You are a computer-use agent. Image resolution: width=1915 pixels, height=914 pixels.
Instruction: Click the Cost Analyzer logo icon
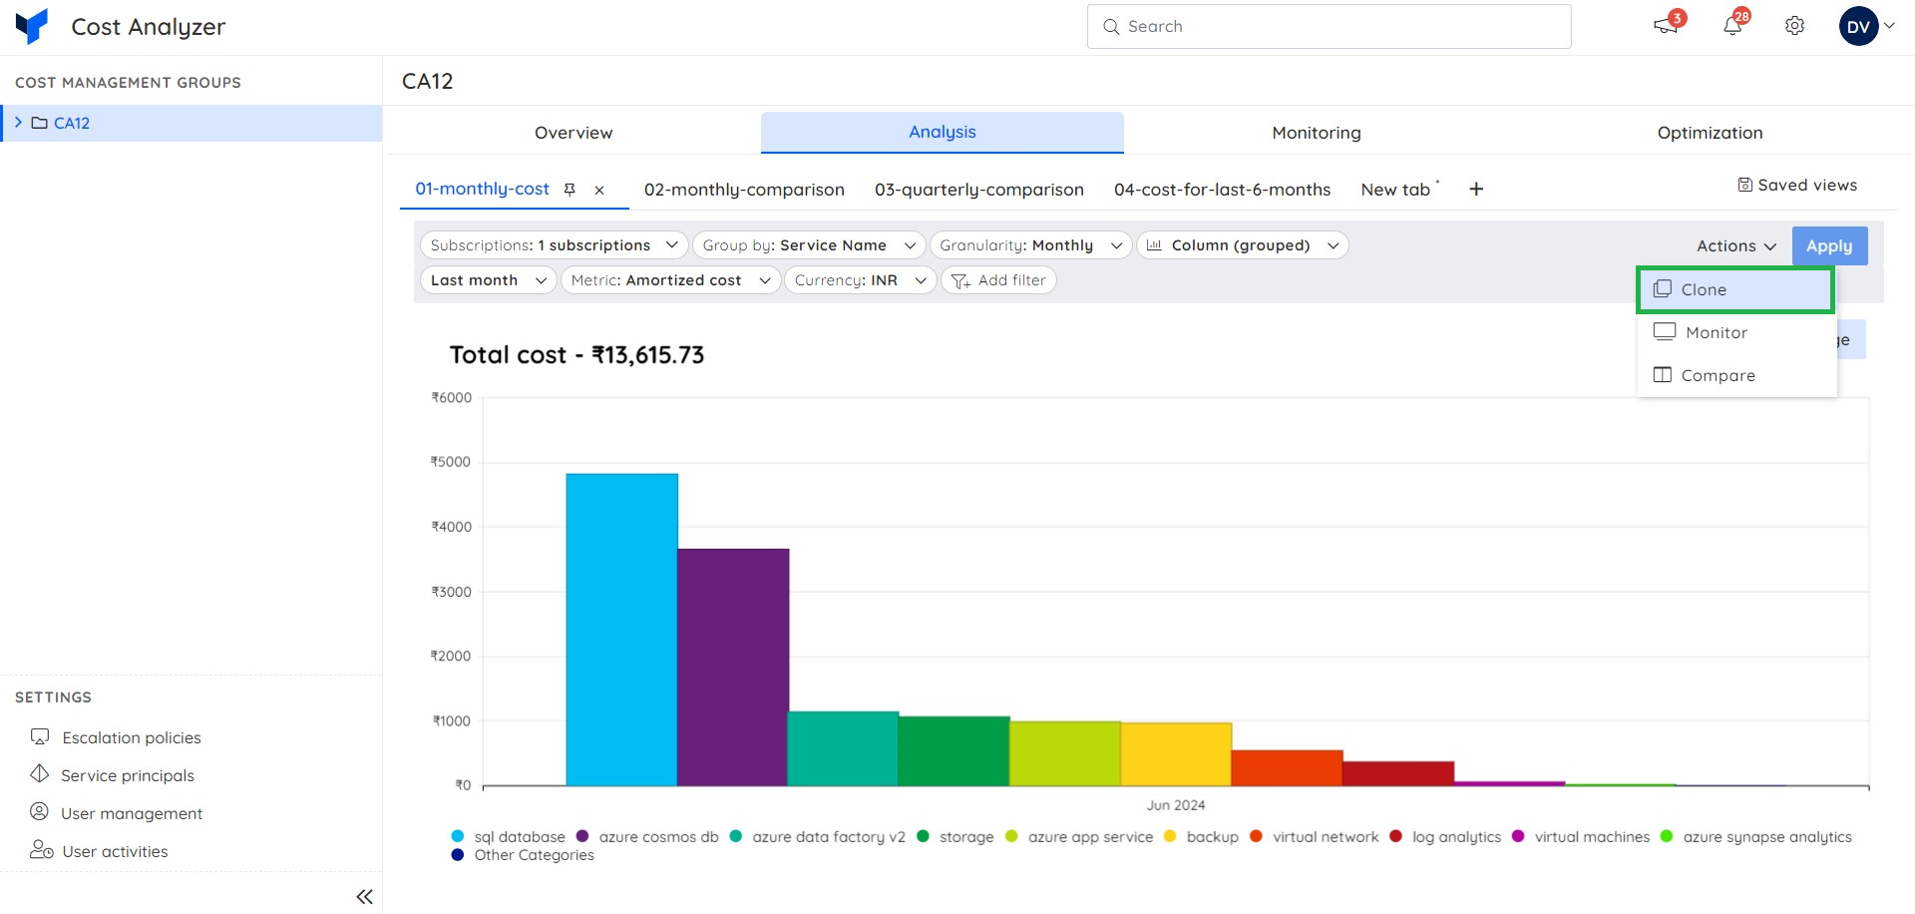click(x=32, y=26)
